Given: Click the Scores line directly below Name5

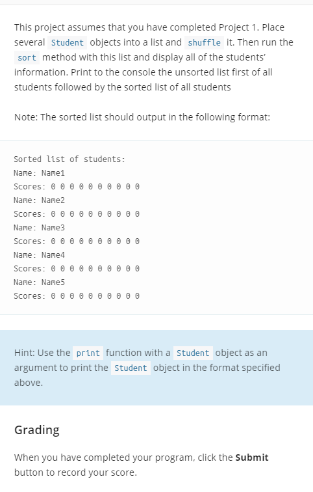Looking at the screenshot, I should (x=77, y=296).
